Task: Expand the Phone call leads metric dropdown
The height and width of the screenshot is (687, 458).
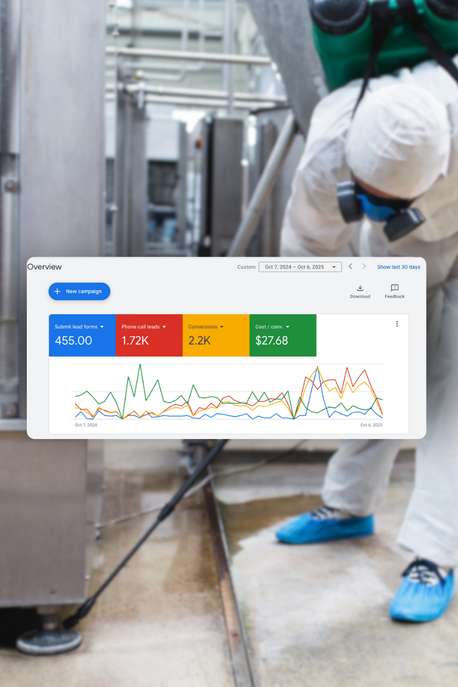Action: click(x=164, y=327)
